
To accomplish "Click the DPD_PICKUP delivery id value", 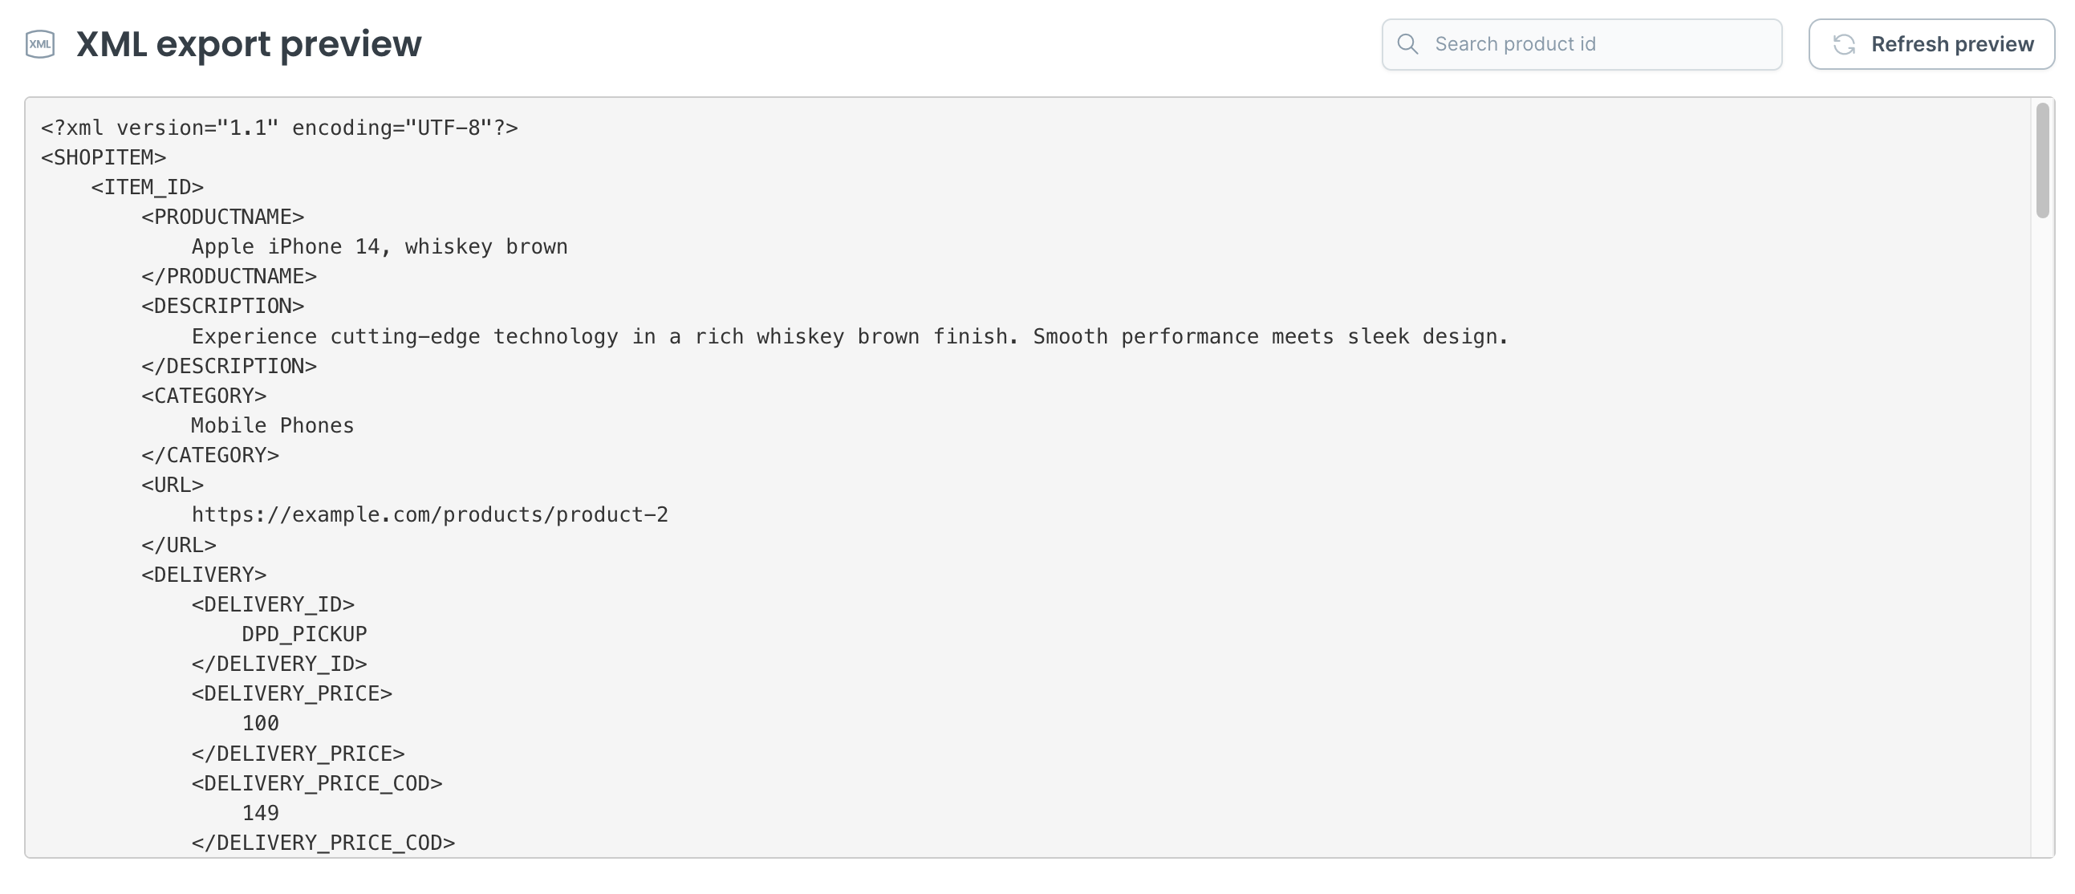I will point(304,634).
